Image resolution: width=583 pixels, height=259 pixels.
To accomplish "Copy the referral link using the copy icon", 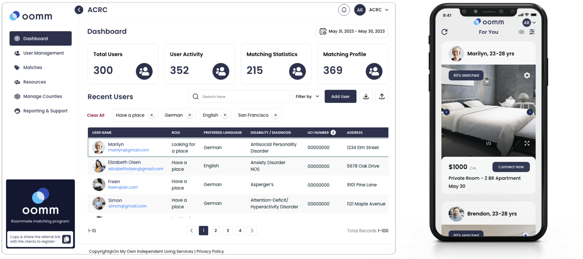I will coord(66,239).
